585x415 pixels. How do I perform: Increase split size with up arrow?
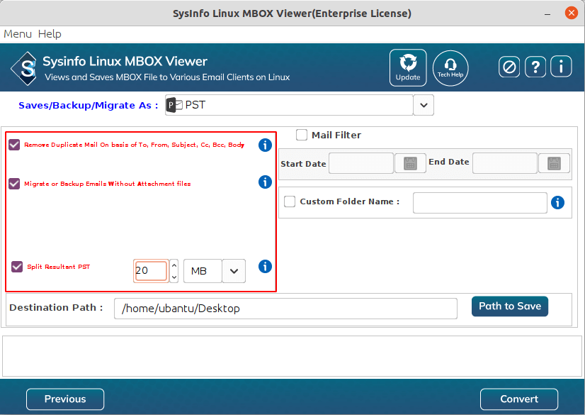pyautogui.click(x=174, y=265)
